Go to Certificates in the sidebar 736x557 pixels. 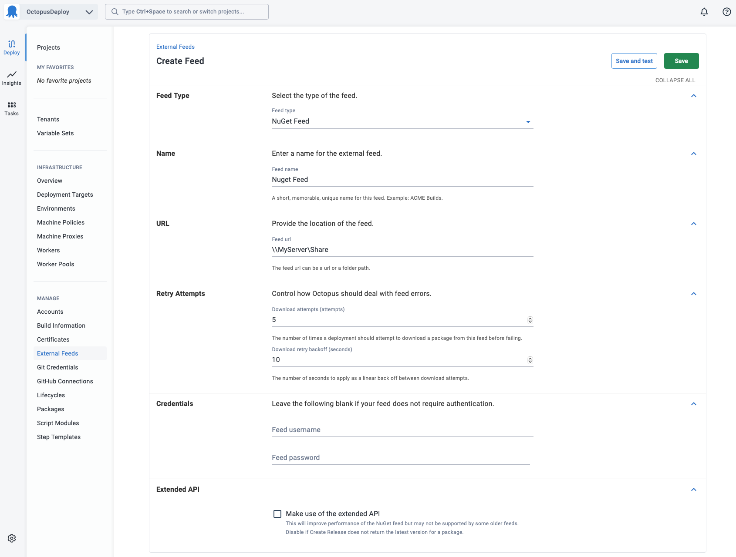(53, 339)
